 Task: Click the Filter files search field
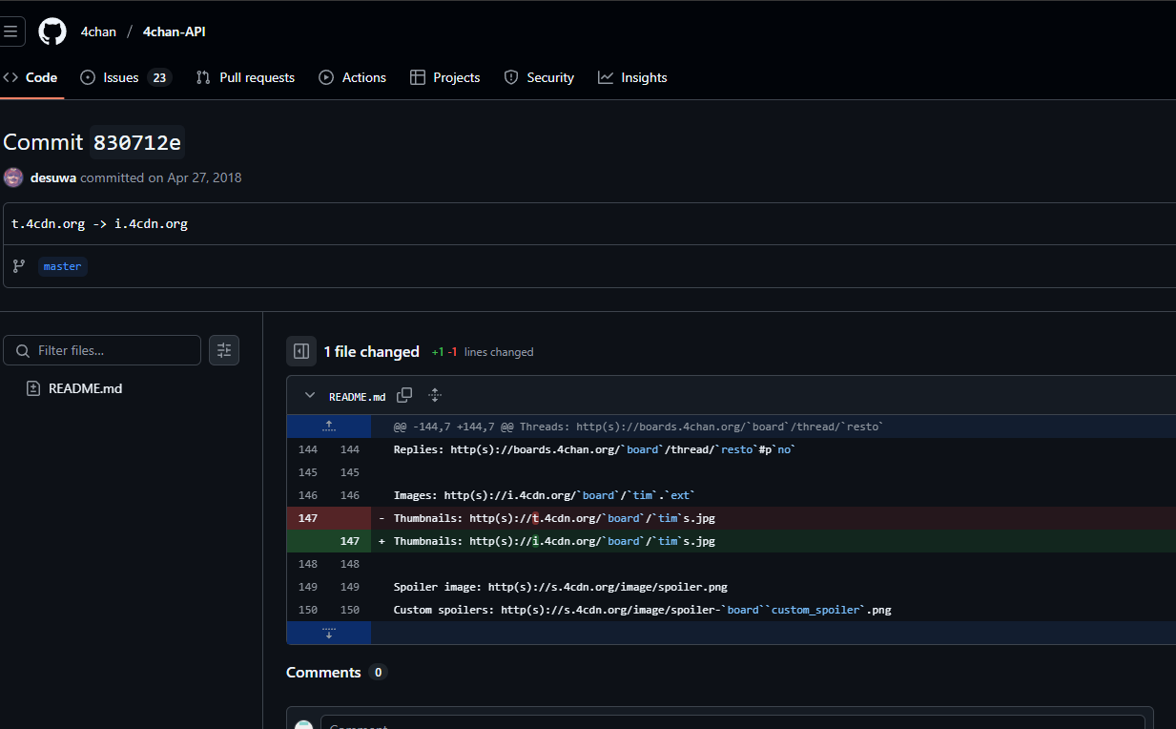coord(114,350)
